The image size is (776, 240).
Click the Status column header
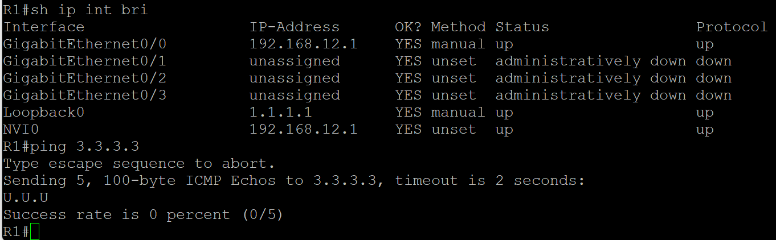pos(522,27)
